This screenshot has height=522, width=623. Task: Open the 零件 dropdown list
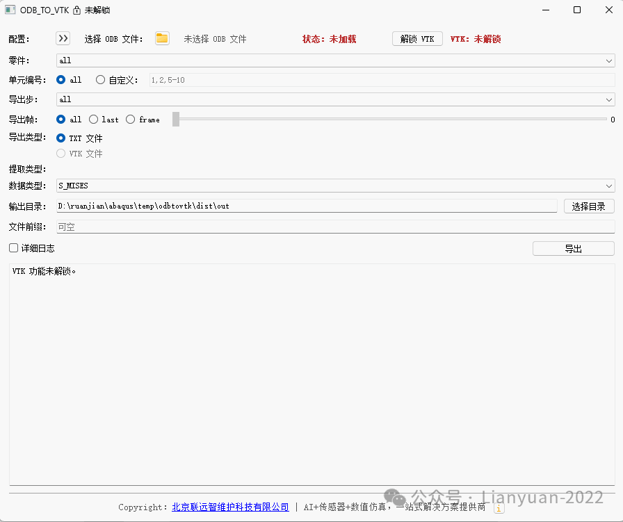click(x=335, y=60)
